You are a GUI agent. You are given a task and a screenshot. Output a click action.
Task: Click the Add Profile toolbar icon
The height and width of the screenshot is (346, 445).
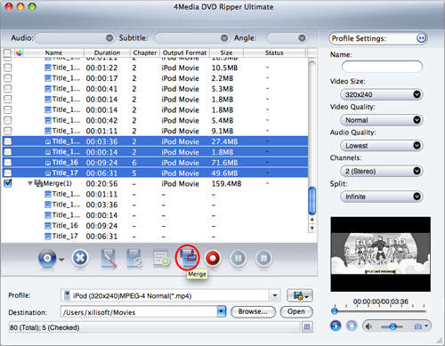point(161,259)
